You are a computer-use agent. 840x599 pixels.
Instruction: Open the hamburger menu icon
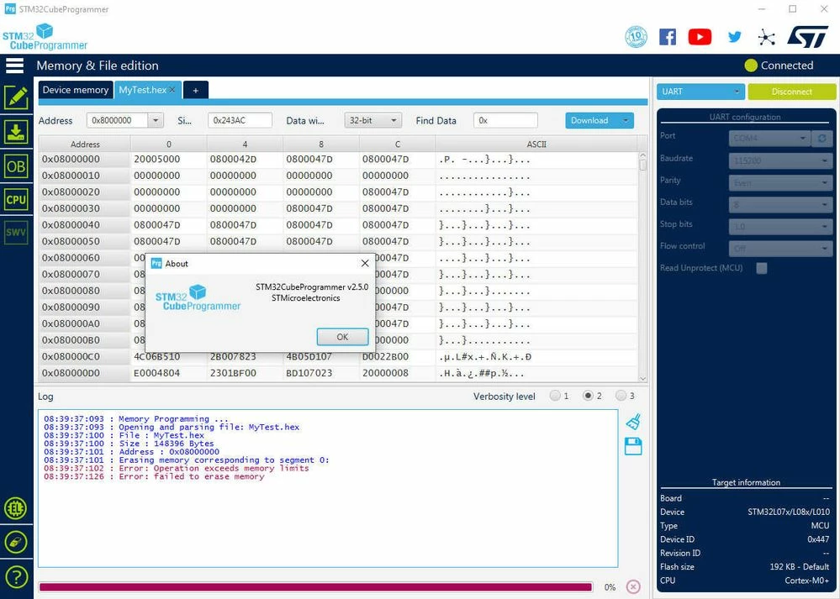click(x=15, y=66)
